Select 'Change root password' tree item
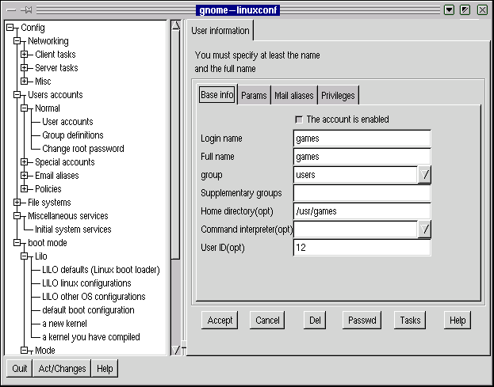The width and height of the screenshot is (494, 387). pos(83,149)
